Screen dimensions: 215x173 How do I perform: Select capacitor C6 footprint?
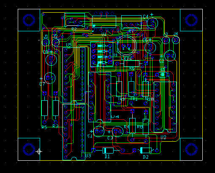pyautogui.click(x=150, y=47)
